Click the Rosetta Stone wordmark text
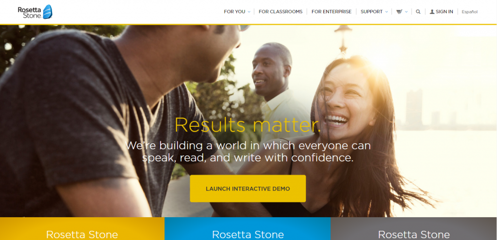This screenshot has height=240, width=497. pos(30,12)
